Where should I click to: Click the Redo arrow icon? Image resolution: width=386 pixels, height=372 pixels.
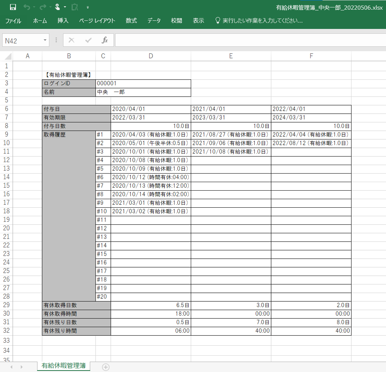42,7
